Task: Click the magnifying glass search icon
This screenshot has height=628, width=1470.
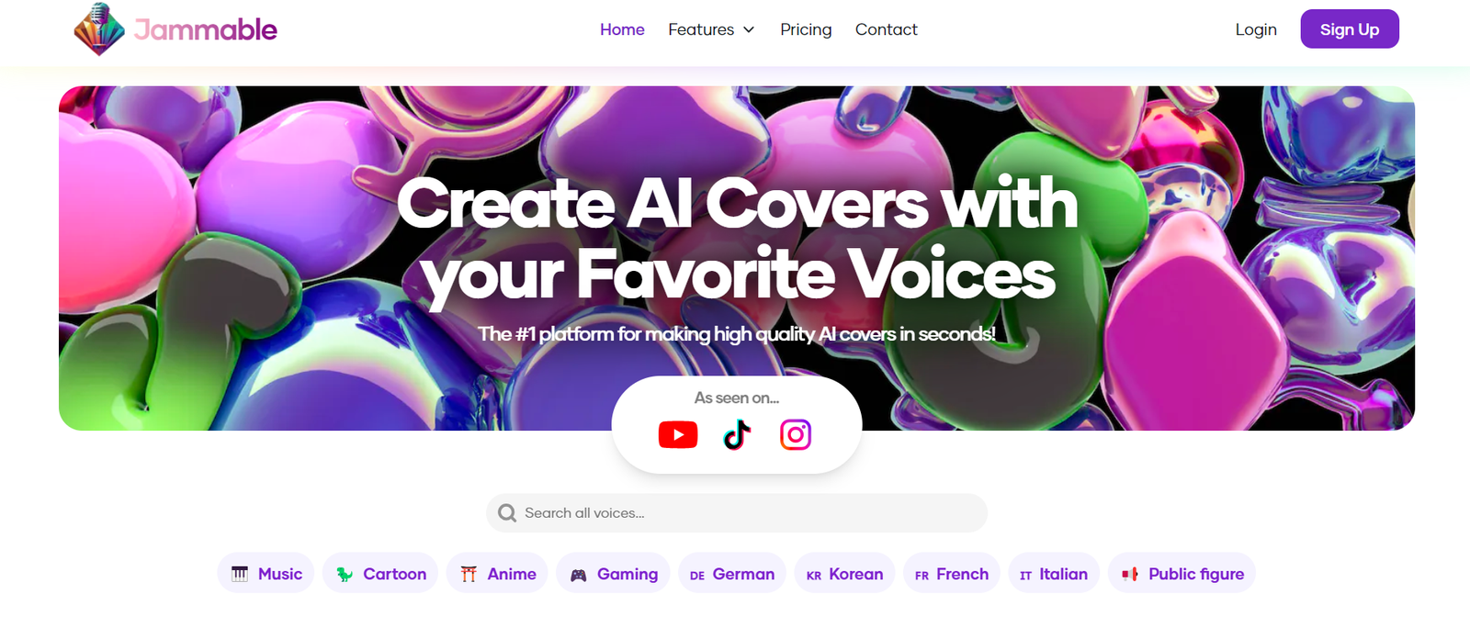Action: (507, 513)
